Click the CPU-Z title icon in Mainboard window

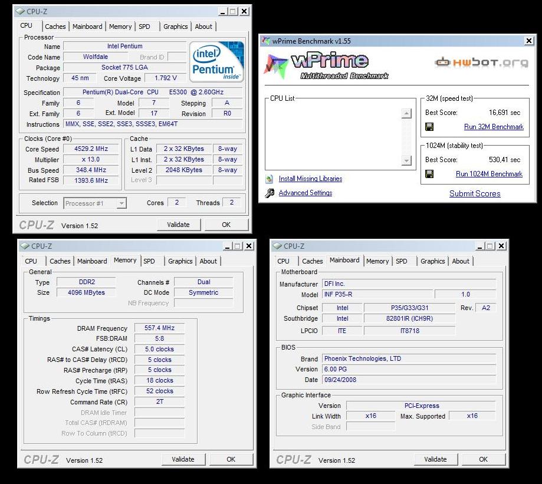point(277,246)
